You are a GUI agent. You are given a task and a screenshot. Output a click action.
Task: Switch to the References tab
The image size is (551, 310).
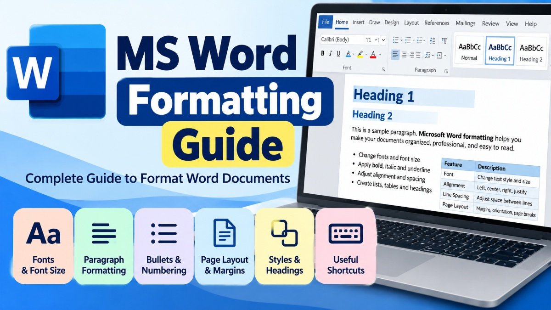(437, 23)
